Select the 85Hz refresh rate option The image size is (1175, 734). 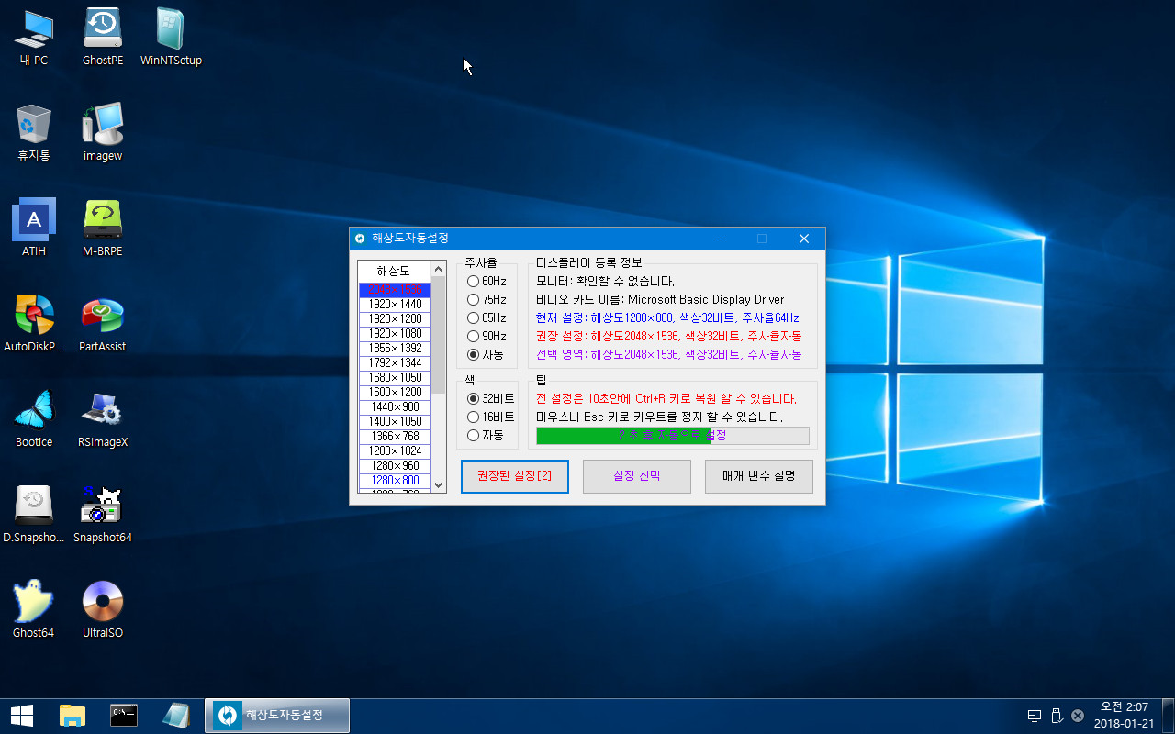487,317
